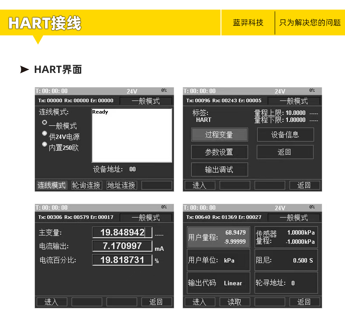Open the 过程变量 menu button

pos(219,135)
